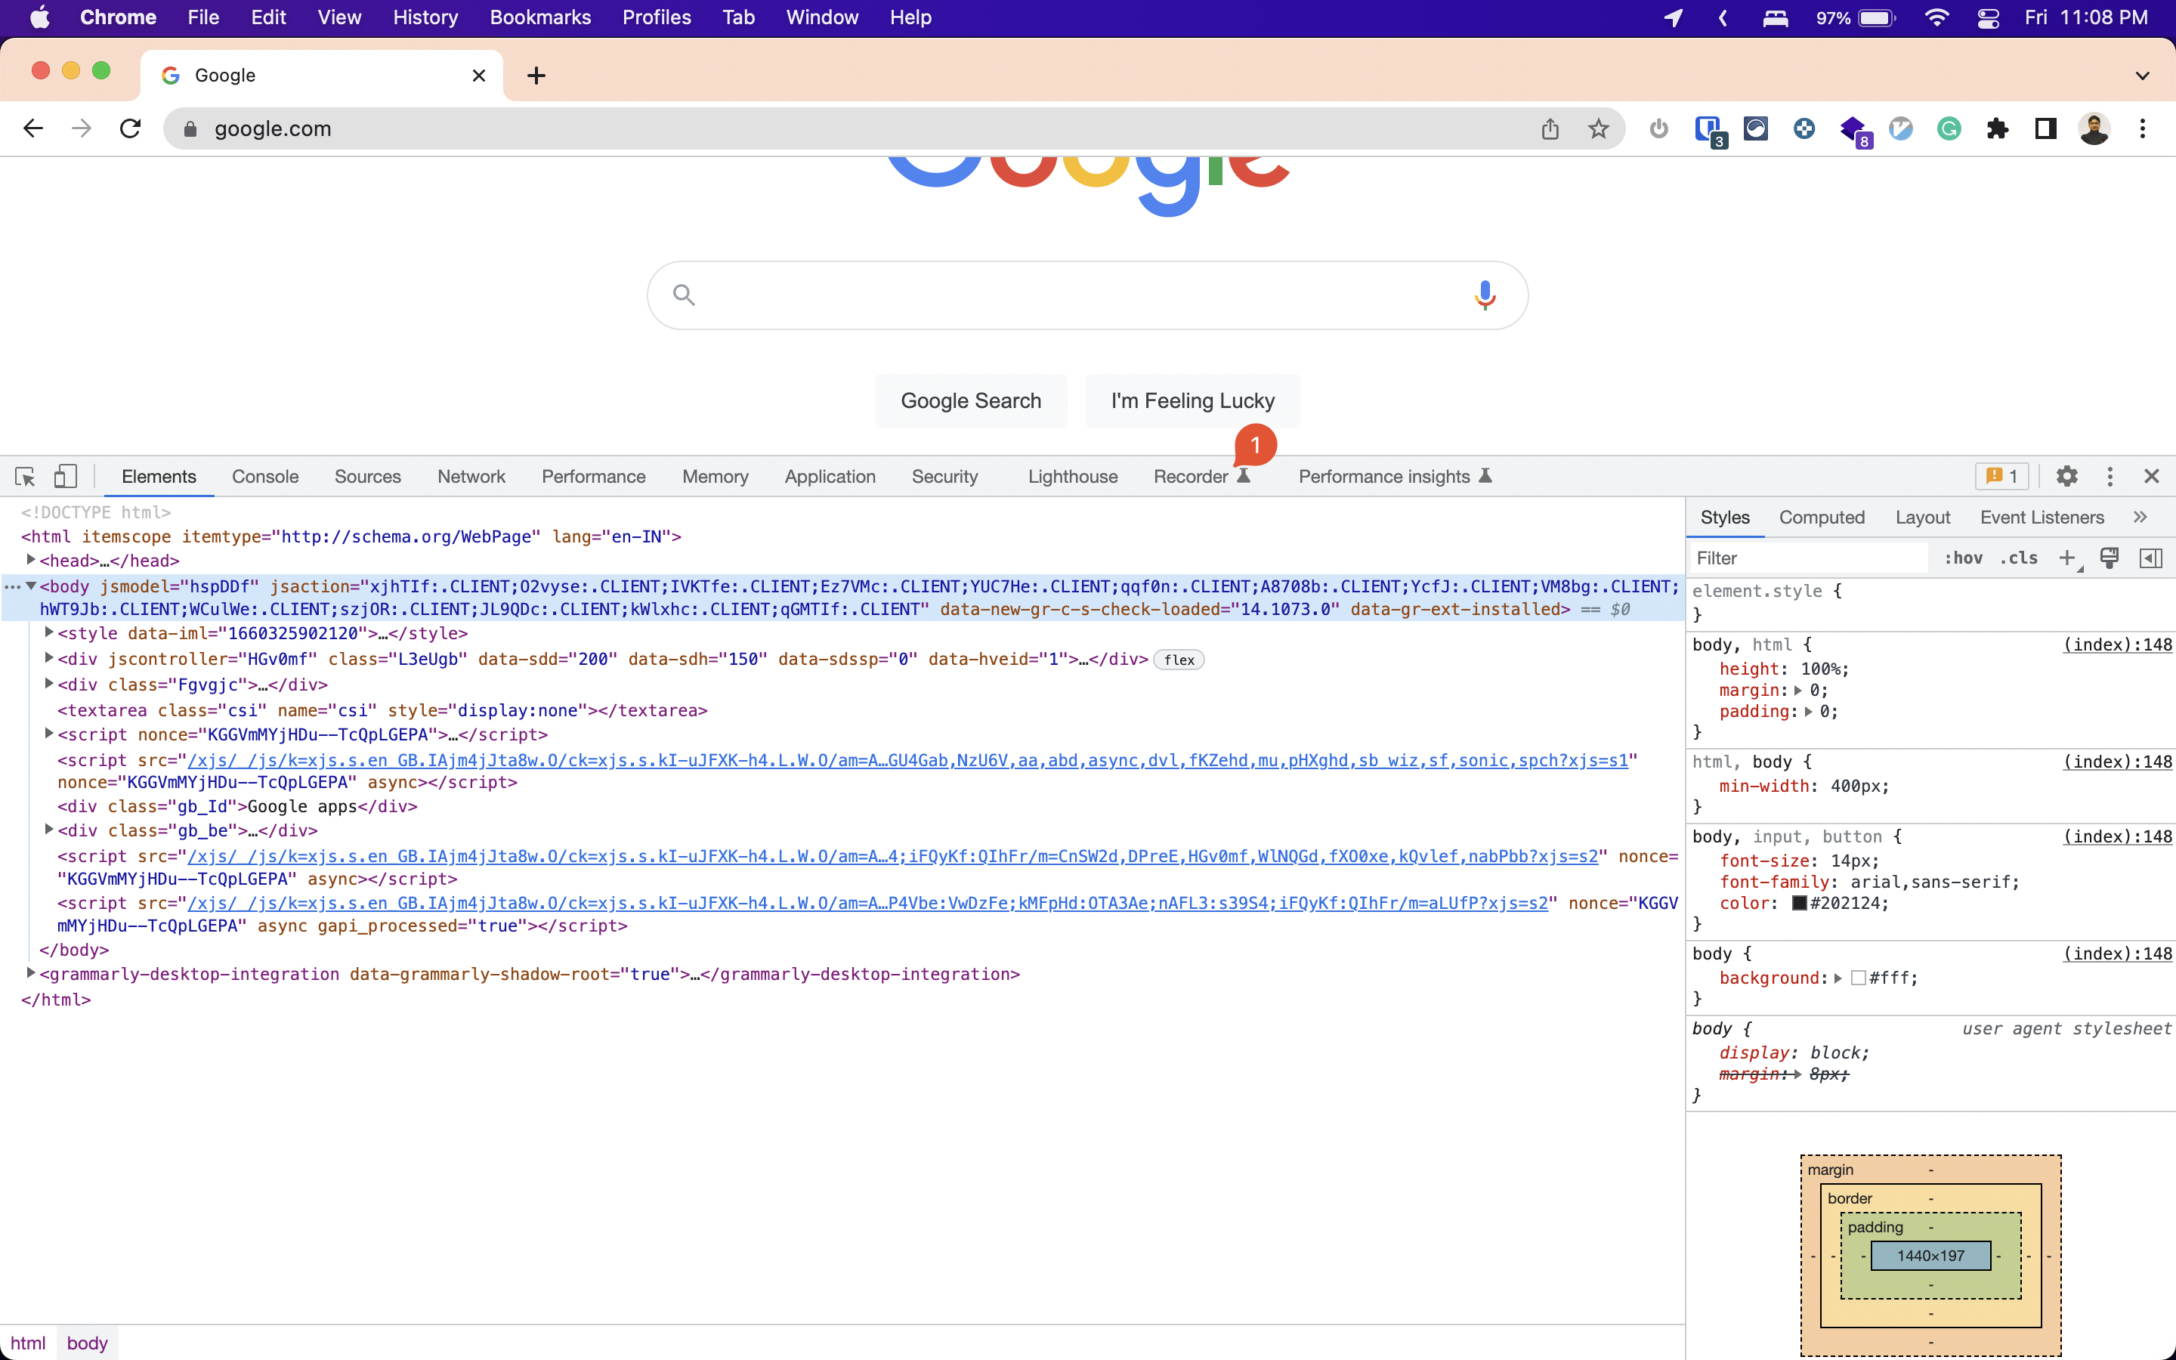Click I'm Feeling Lucky button

click(1192, 401)
